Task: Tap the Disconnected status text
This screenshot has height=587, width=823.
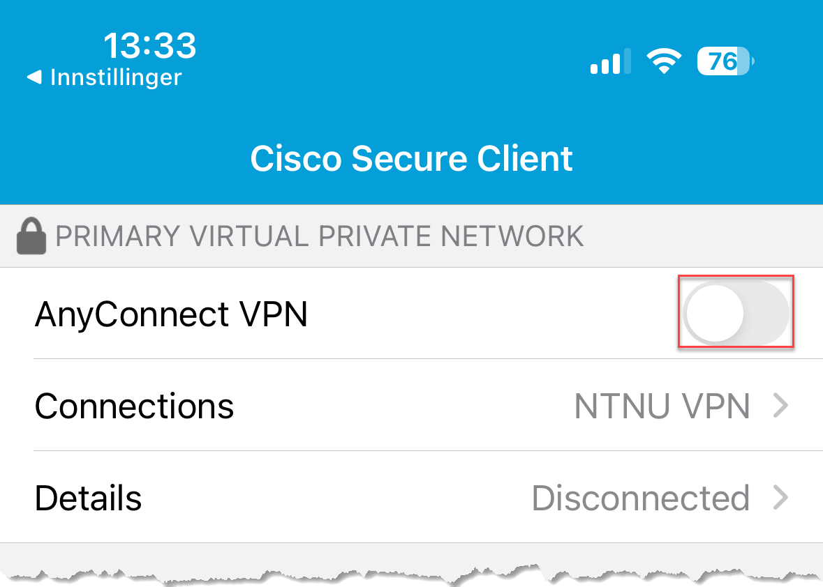Action: pyautogui.click(x=640, y=498)
